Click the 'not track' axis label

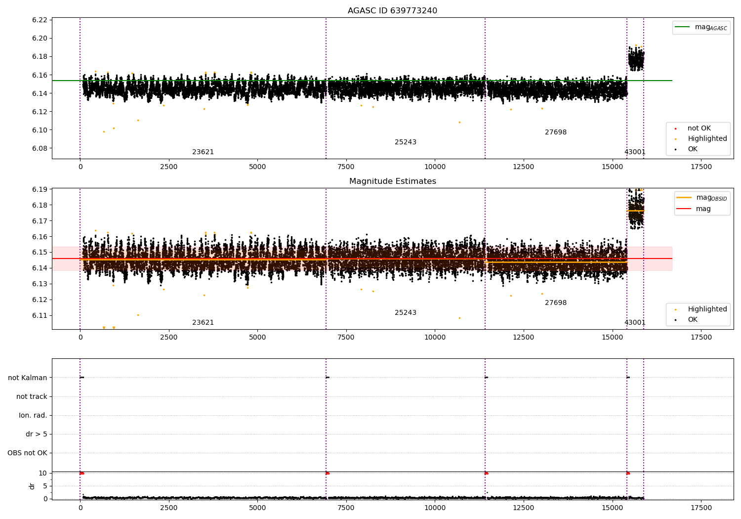[32, 397]
